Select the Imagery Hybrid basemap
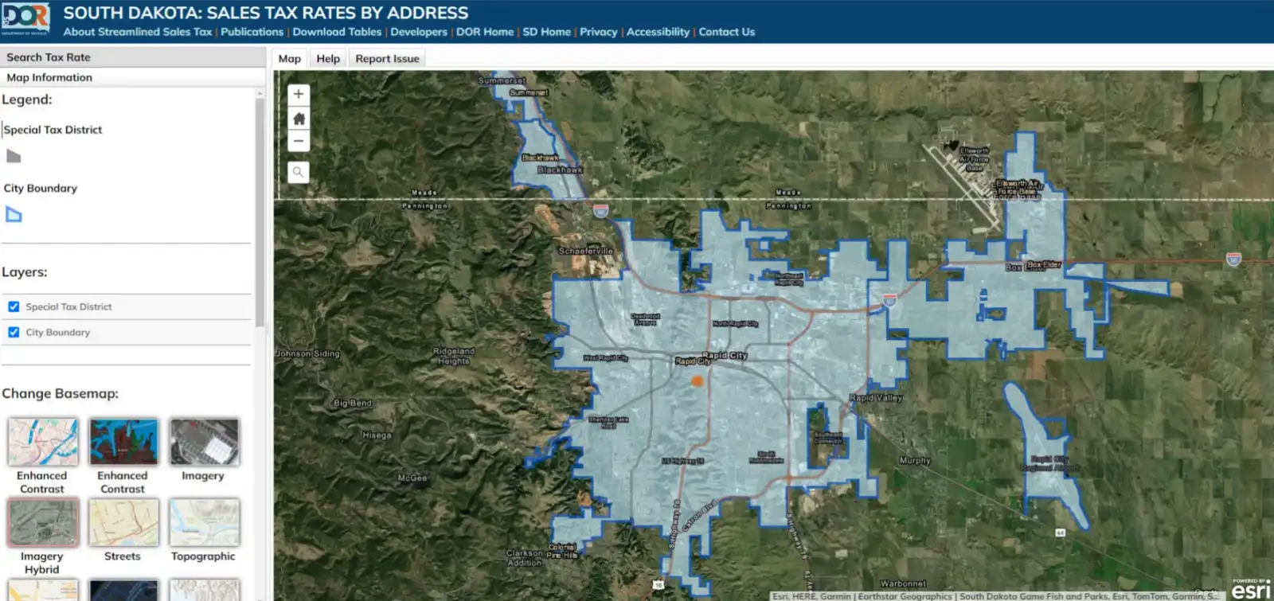This screenshot has height=601, width=1274. 43,522
